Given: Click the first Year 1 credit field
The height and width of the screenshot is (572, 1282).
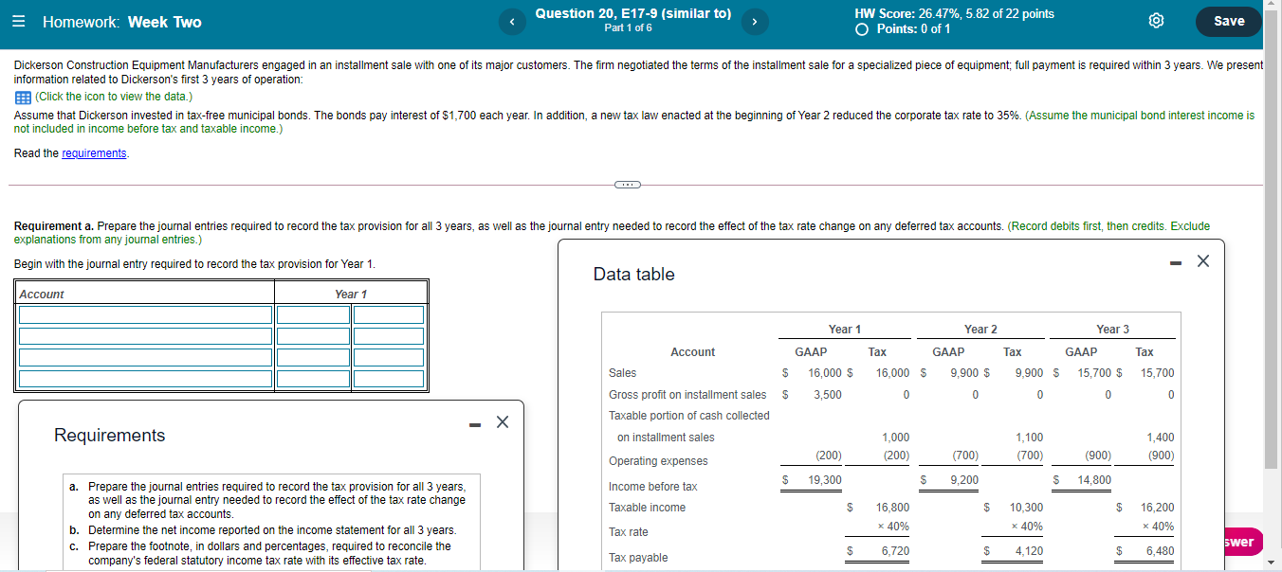Looking at the screenshot, I should 389,313.
